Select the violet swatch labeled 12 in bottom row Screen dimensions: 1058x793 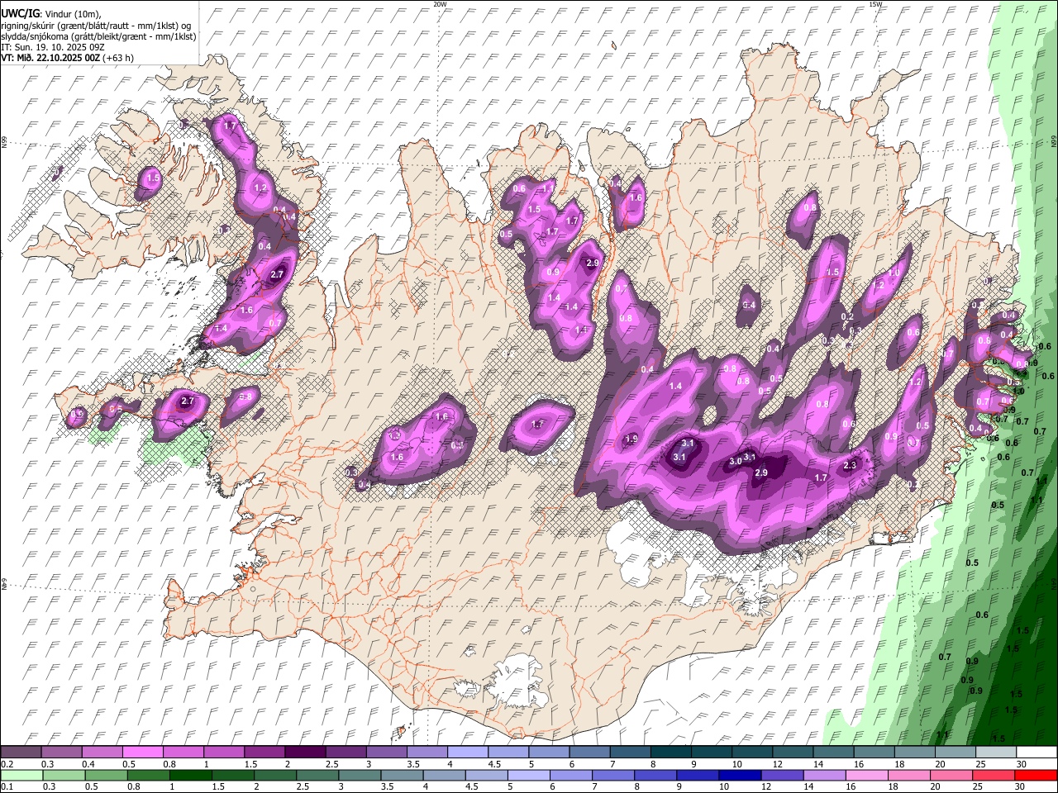[782, 776]
